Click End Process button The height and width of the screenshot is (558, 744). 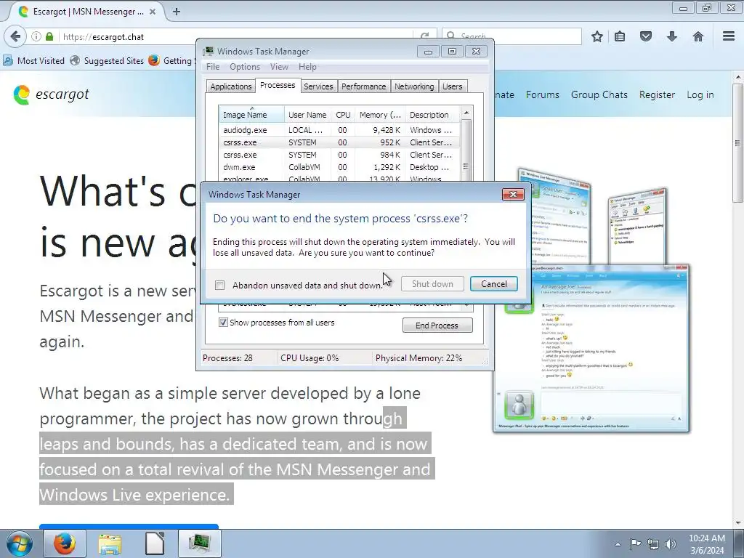437,325
